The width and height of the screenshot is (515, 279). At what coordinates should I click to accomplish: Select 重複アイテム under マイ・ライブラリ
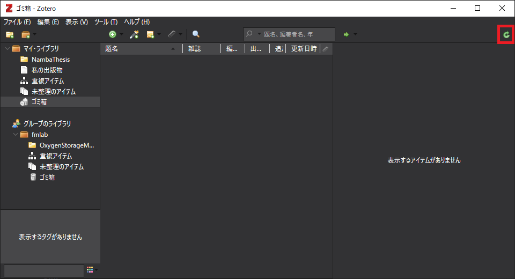coord(48,81)
